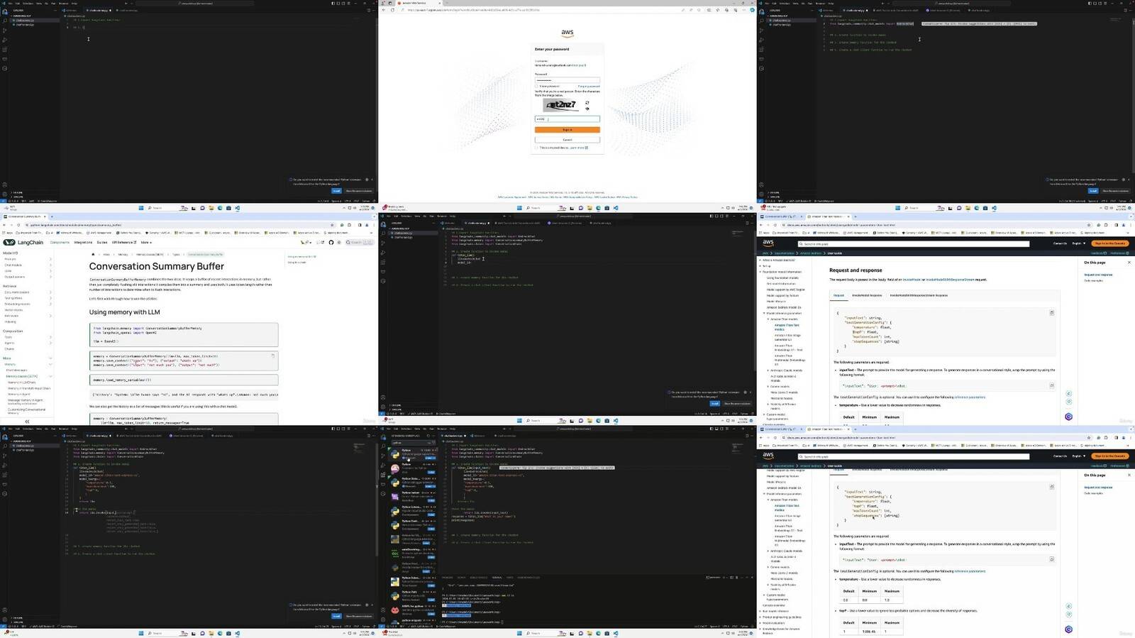Viewport: 1135px width, 638px height.
Task: Jump to "Using in a chain" in page contents
Action: click(297, 263)
